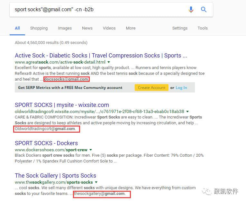Click the Get SERP Metrics banner text
Screen dimensions: 246x202
(x=70, y=88)
